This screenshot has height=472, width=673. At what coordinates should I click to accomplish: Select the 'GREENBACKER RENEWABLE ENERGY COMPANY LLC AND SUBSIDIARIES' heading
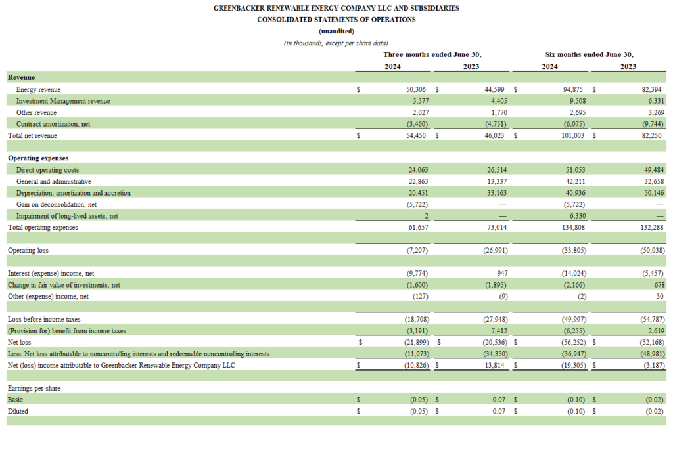(x=336, y=8)
